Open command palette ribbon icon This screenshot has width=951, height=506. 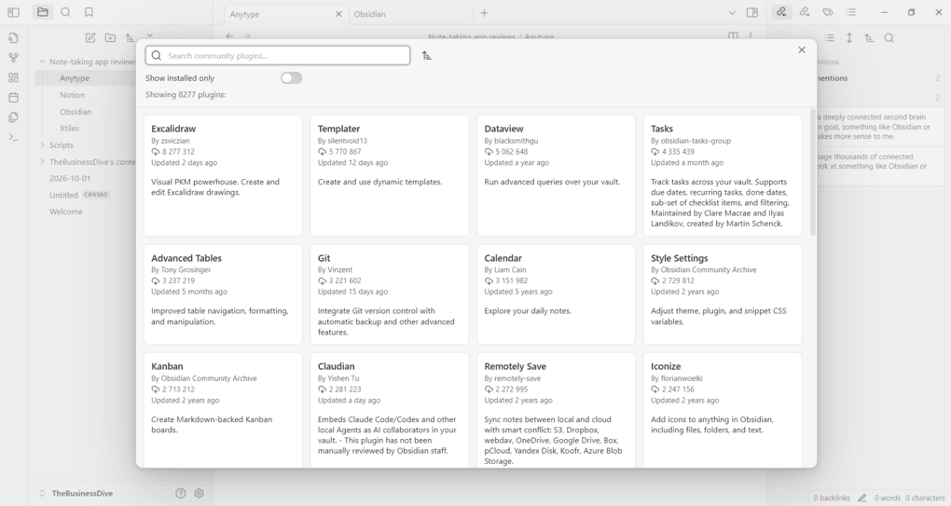[13, 137]
